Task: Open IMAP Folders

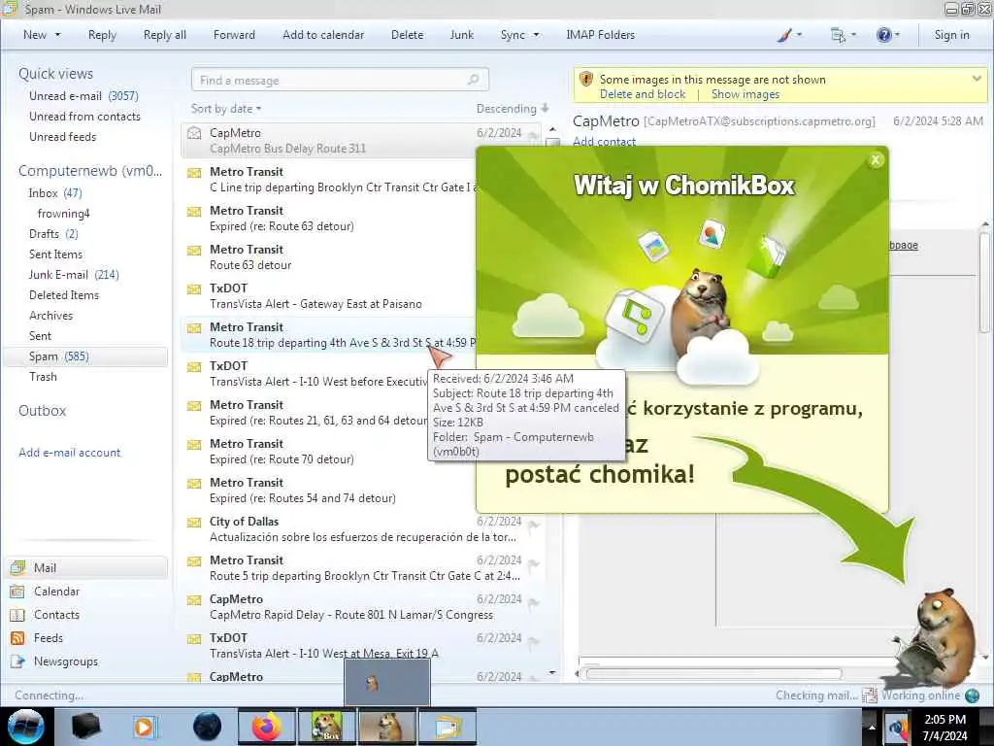Action: pyautogui.click(x=600, y=35)
